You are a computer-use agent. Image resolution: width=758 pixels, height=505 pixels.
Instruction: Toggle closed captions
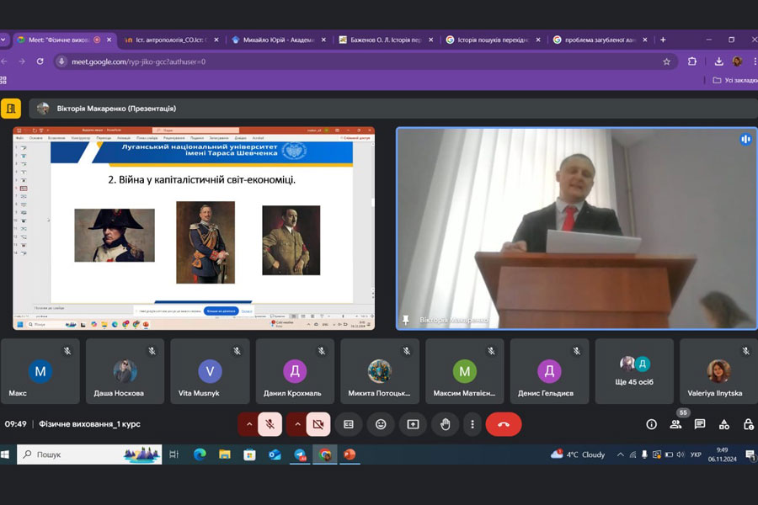(348, 424)
